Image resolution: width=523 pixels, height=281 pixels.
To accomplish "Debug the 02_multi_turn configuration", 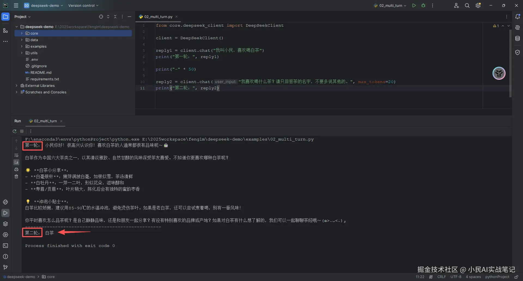I will [x=423, y=5].
